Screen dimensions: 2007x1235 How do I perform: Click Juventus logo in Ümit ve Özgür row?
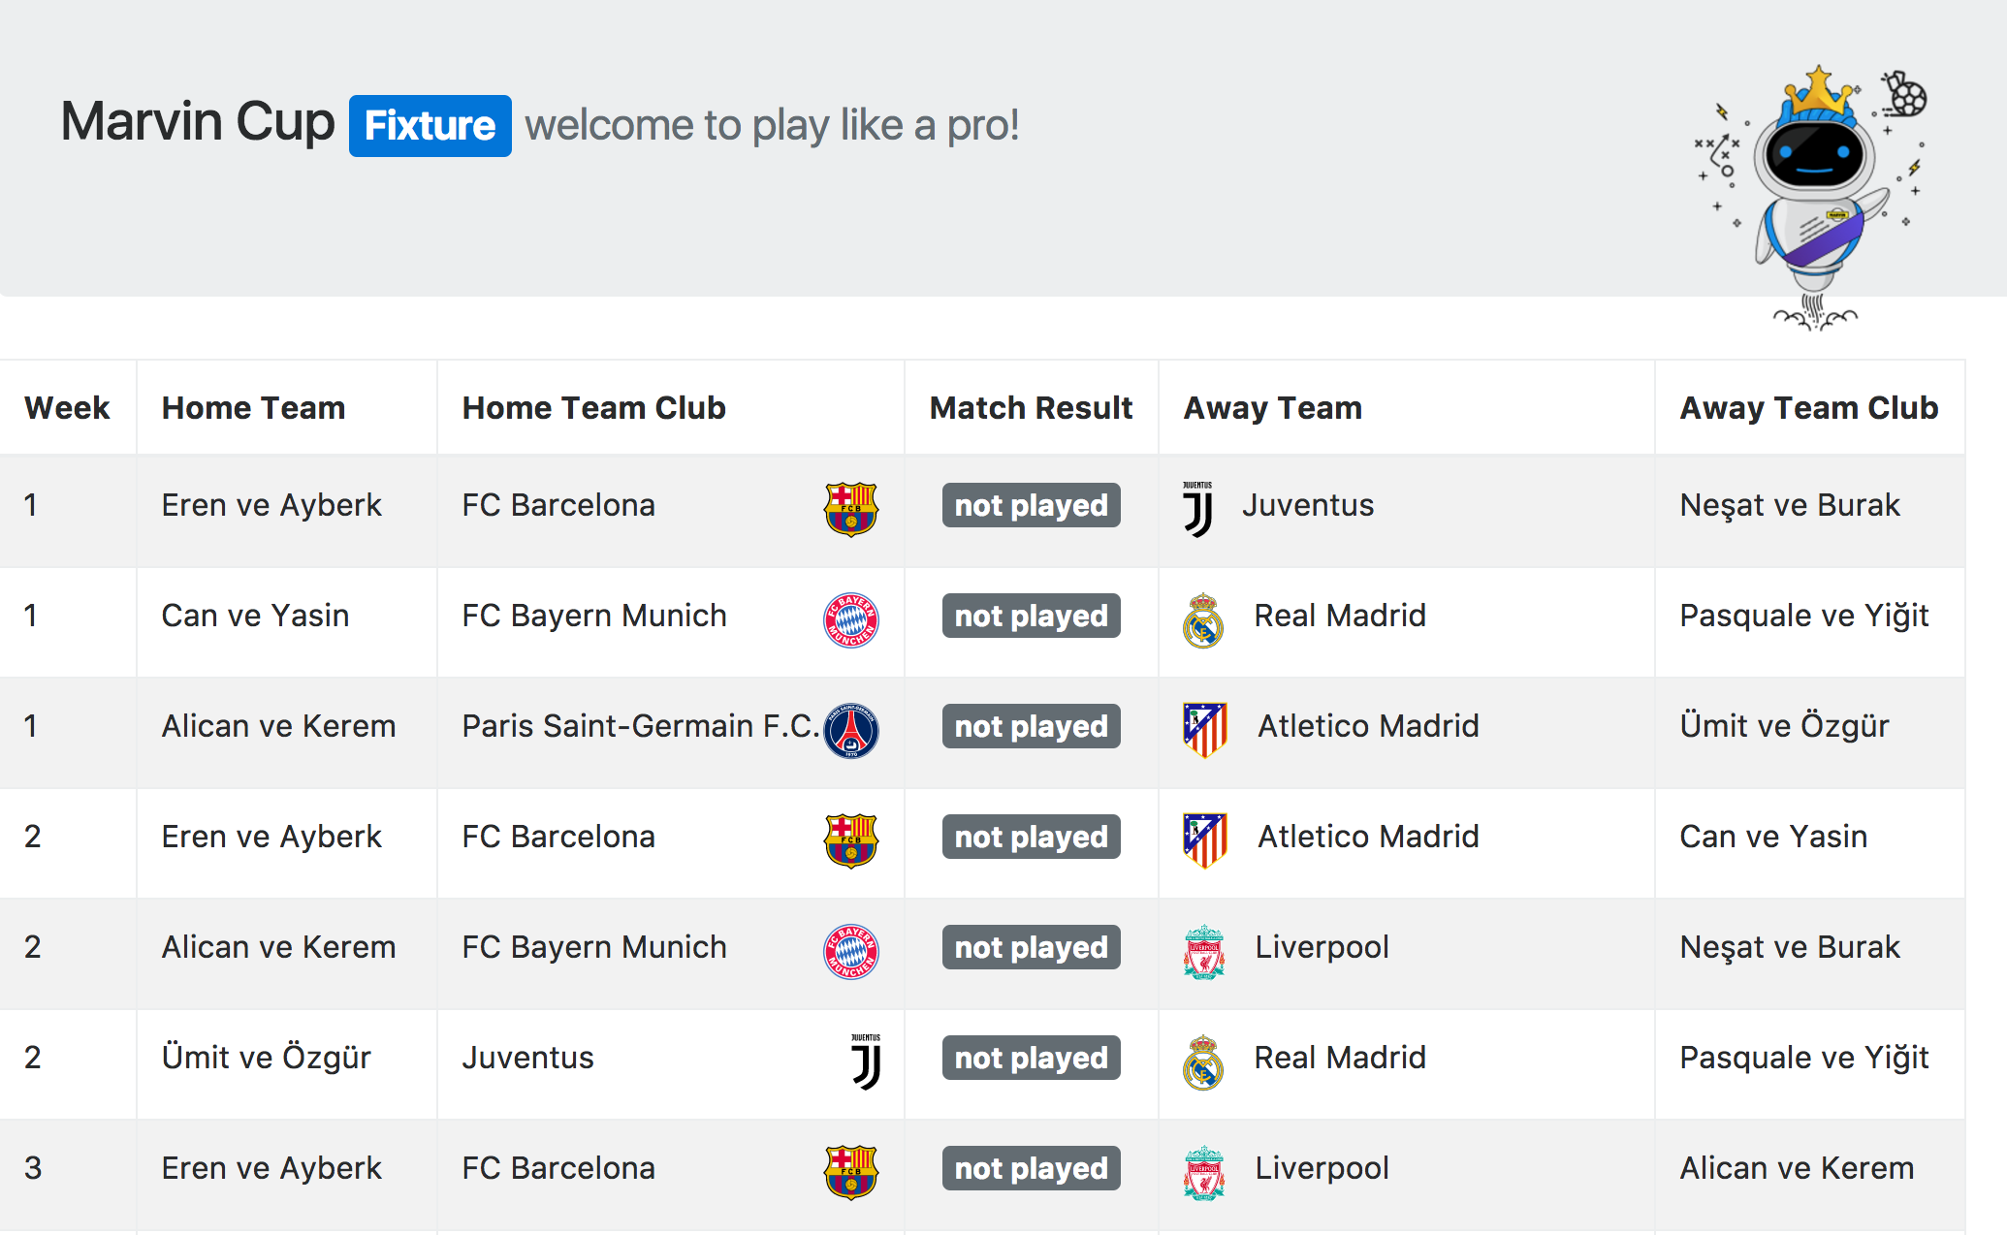click(866, 1061)
